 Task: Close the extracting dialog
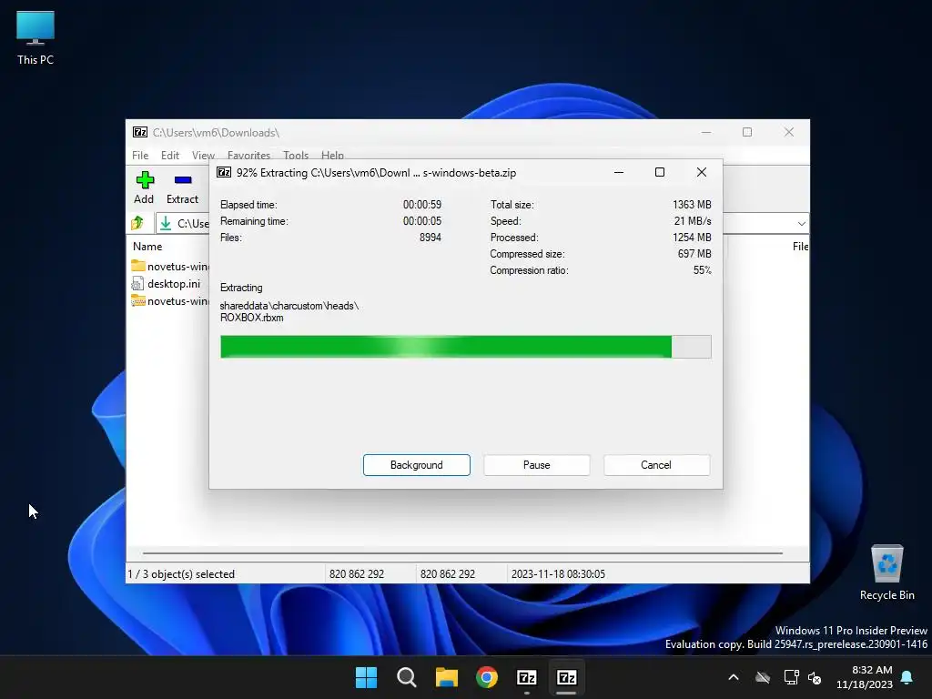pyautogui.click(x=702, y=172)
